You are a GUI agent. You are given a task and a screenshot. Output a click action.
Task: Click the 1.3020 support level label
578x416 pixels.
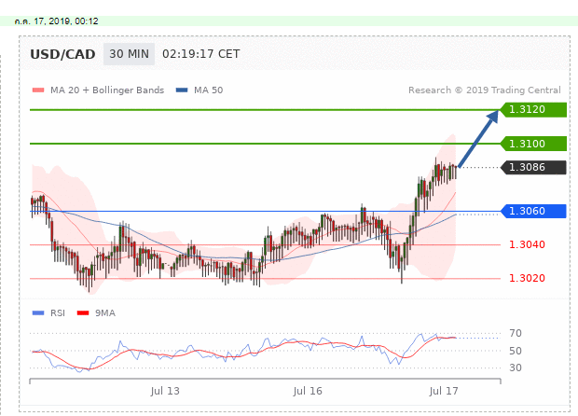527,278
